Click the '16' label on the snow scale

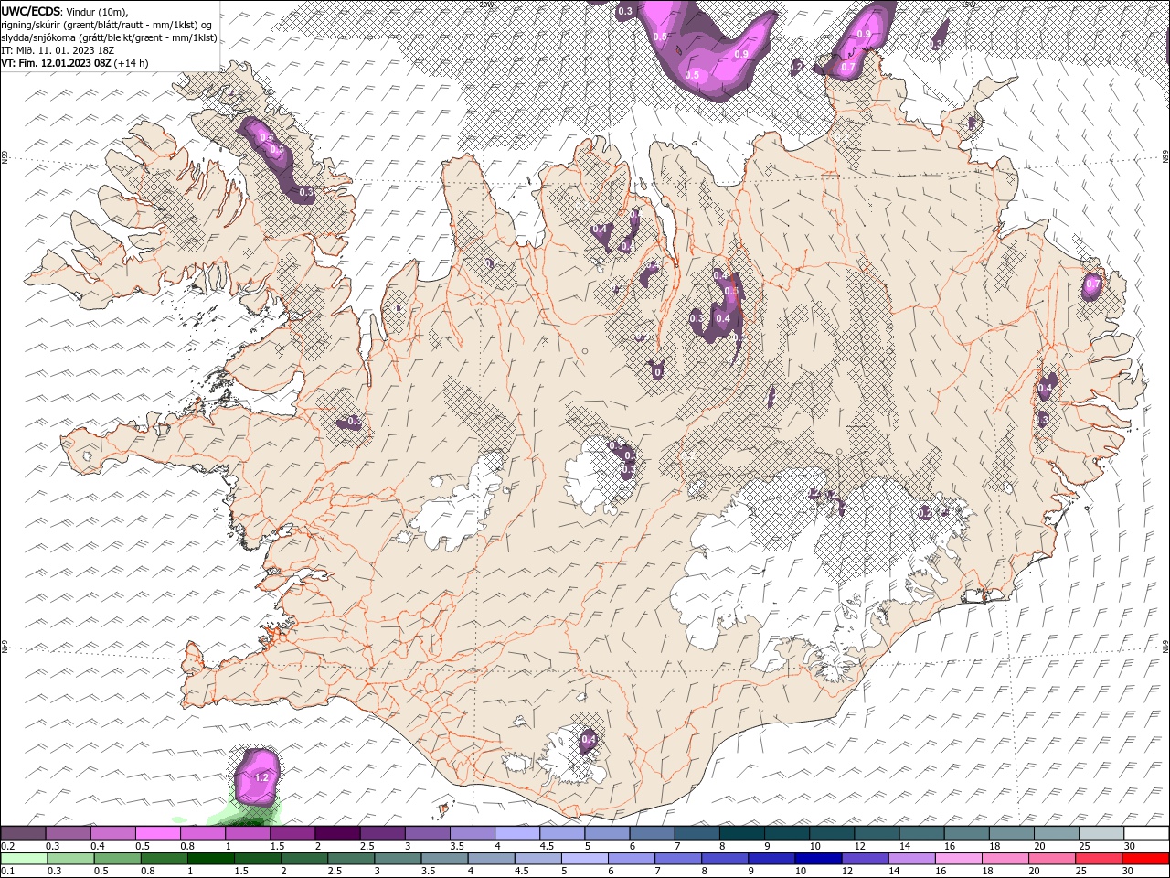tap(950, 846)
